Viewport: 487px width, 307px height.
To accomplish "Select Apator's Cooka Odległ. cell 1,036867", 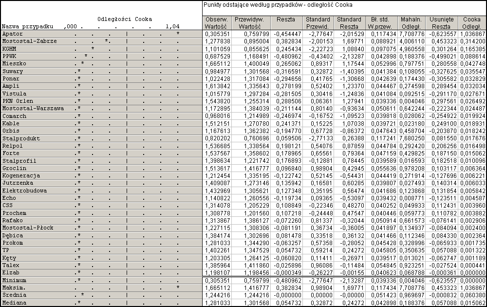I will pos(473,34).
